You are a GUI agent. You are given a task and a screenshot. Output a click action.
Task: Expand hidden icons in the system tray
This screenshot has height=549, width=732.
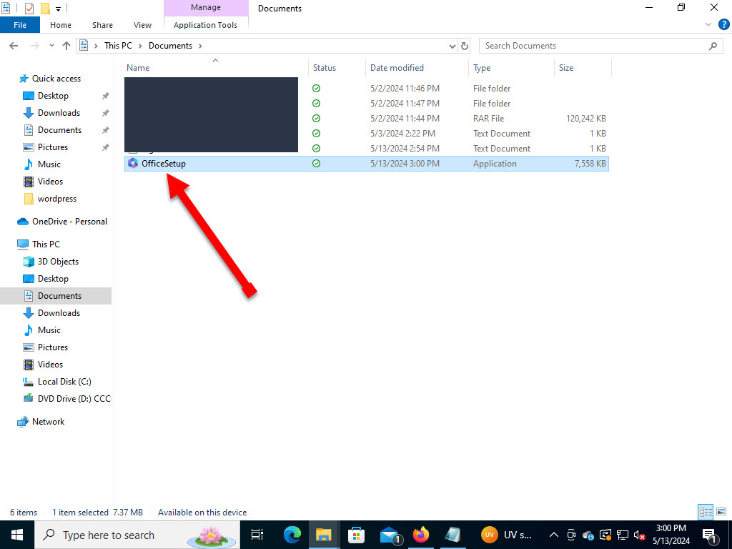[x=554, y=535]
